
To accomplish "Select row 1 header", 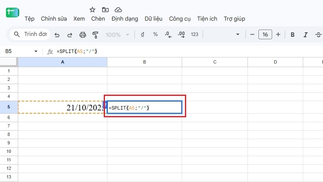I will (x=8, y=71).
